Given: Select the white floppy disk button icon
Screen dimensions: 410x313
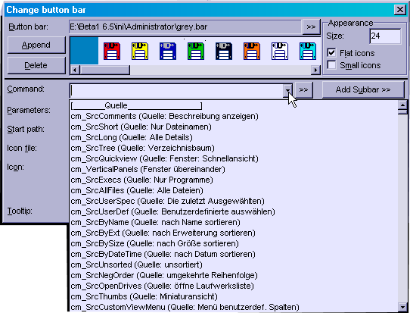Looking at the screenshot, I should [280, 51].
